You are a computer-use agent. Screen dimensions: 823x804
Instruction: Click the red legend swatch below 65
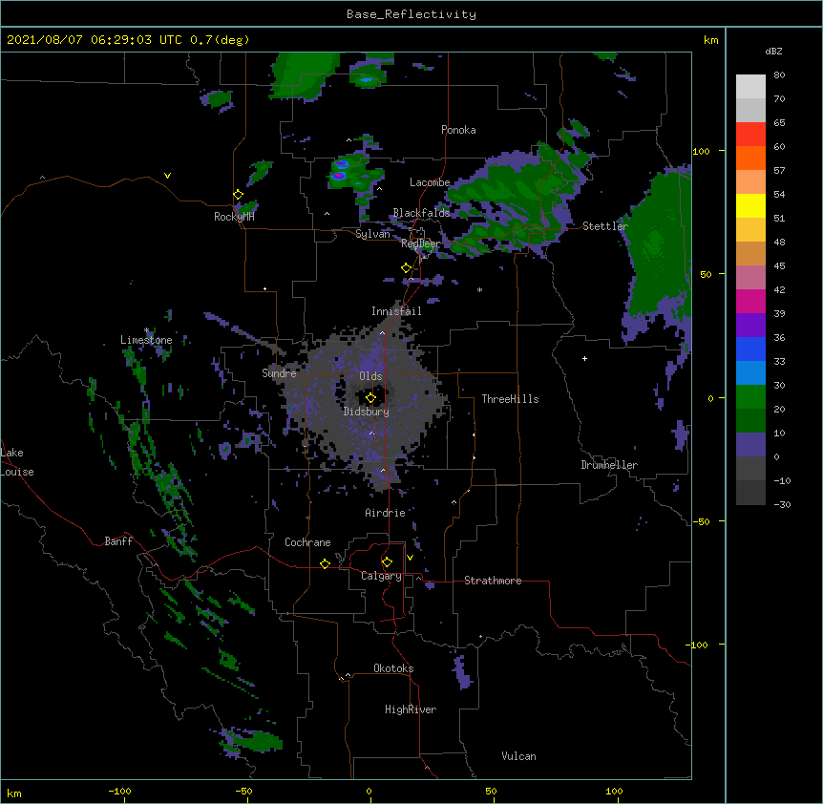coord(750,135)
